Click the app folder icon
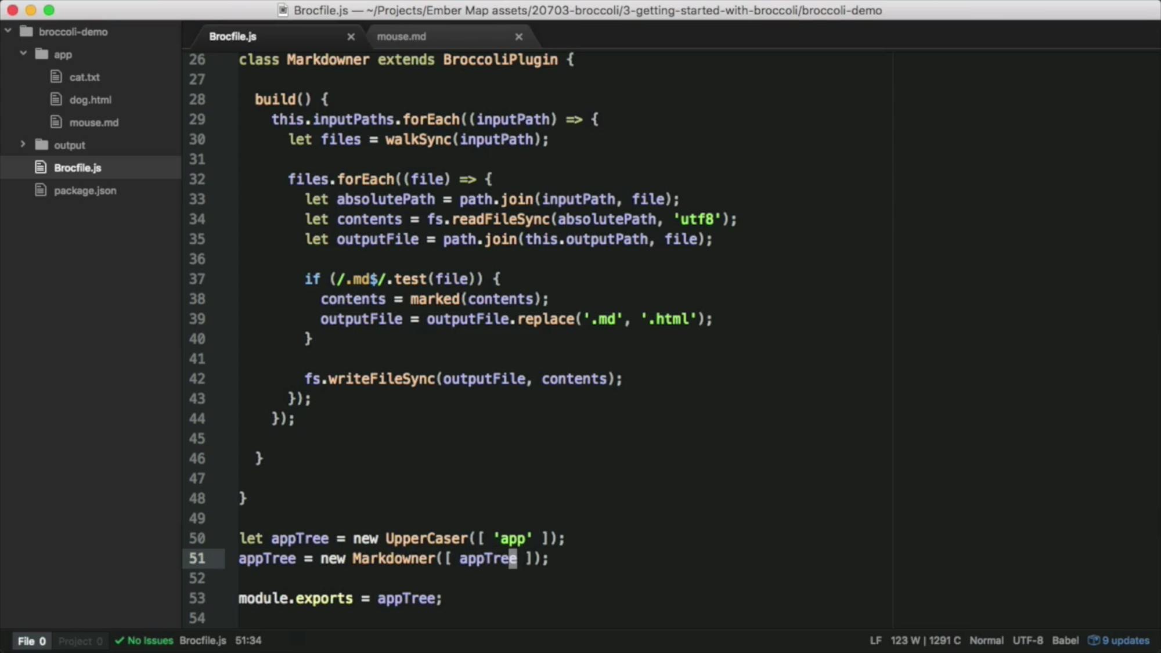Image resolution: width=1161 pixels, height=653 pixels. [x=42, y=54]
